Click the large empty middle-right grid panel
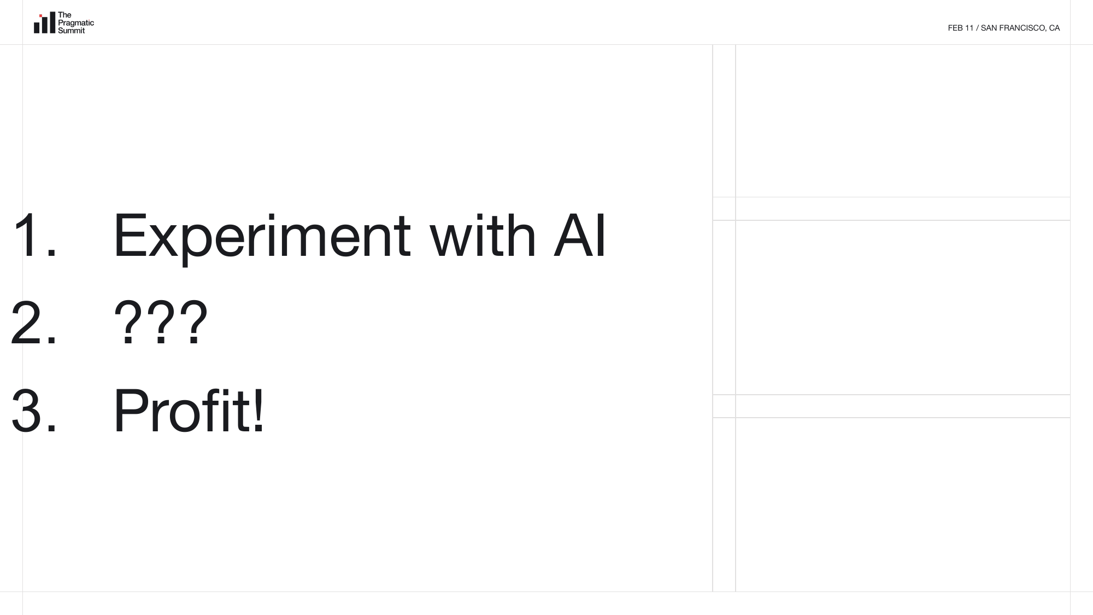Screen dimensions: 1093x615 (x=902, y=307)
